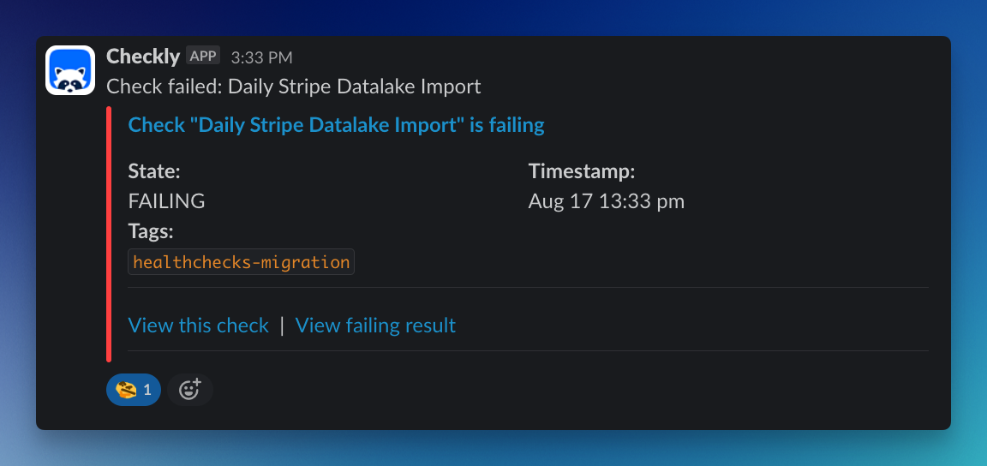This screenshot has height=466, width=987.
Task: Click the Checkly raccoon app avatar
Action: click(70, 70)
